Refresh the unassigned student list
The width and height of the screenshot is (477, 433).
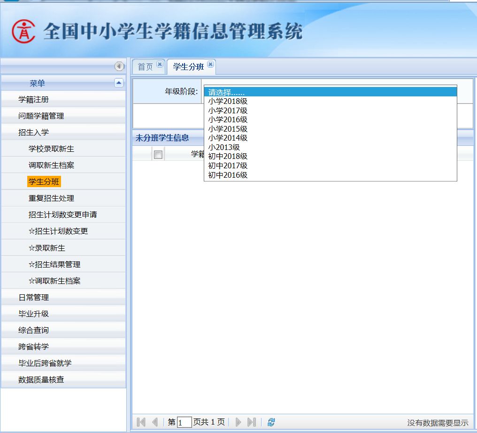tap(270, 422)
